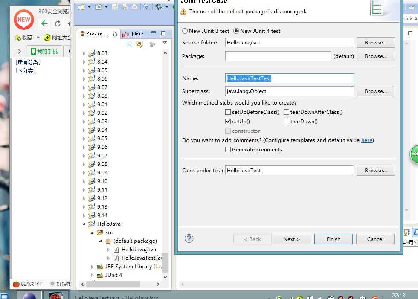Click the Finish button

tap(333, 239)
